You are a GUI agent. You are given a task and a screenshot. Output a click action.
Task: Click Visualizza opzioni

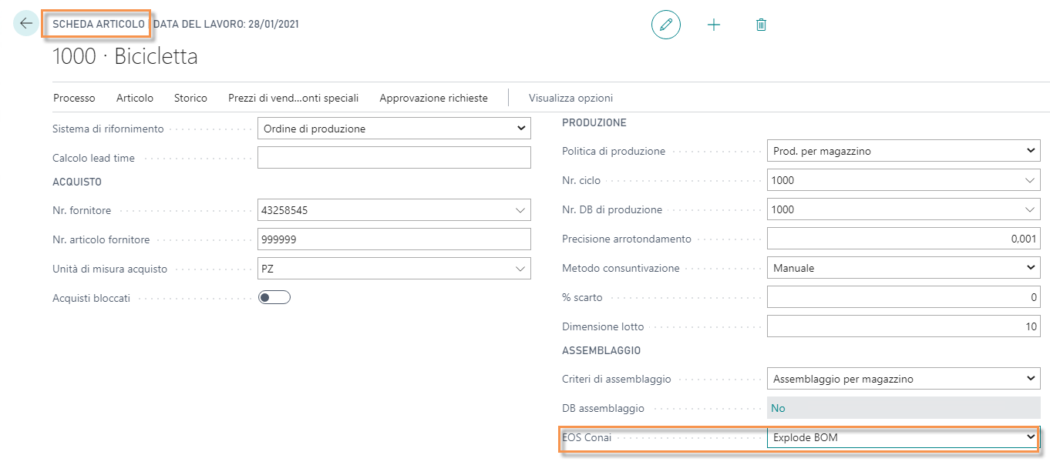[x=570, y=98]
